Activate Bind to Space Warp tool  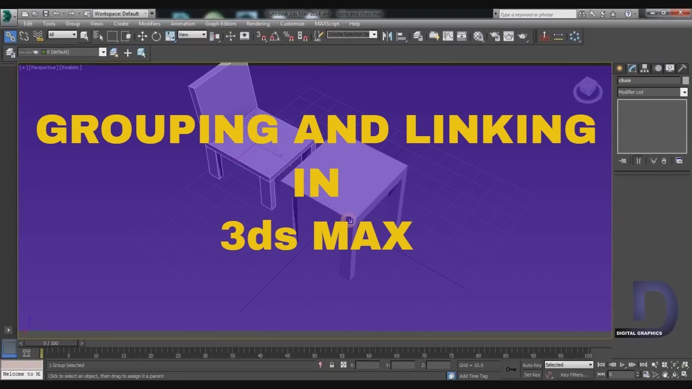38,36
